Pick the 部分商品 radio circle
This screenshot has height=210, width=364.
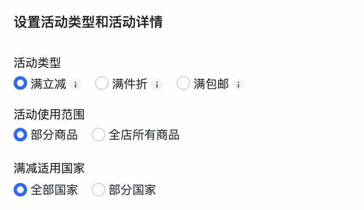point(20,135)
